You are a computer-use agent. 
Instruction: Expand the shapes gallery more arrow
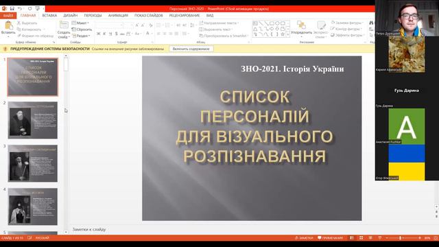click(x=288, y=34)
